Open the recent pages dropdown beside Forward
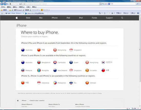Screen dimensions: 141x110 (x=7, y=4)
